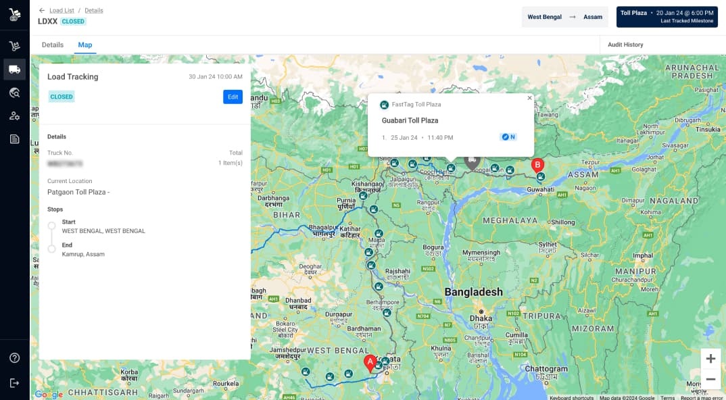This screenshot has width=726, height=400.
Task: Switch to the Details tab
Action: 53,45
